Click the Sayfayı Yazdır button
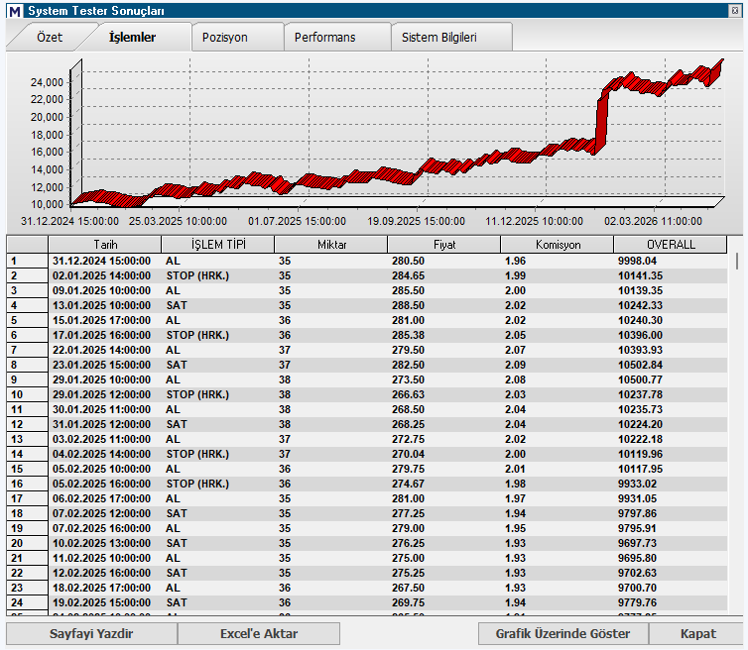748x650 pixels. pos(91,634)
